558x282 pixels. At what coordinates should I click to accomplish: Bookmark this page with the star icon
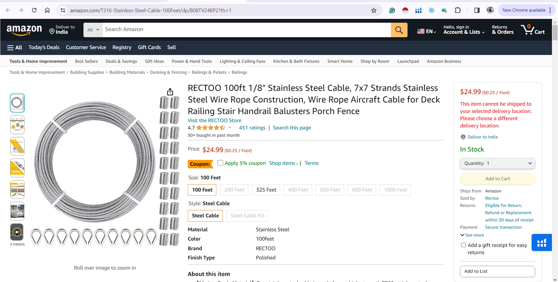click(x=374, y=10)
